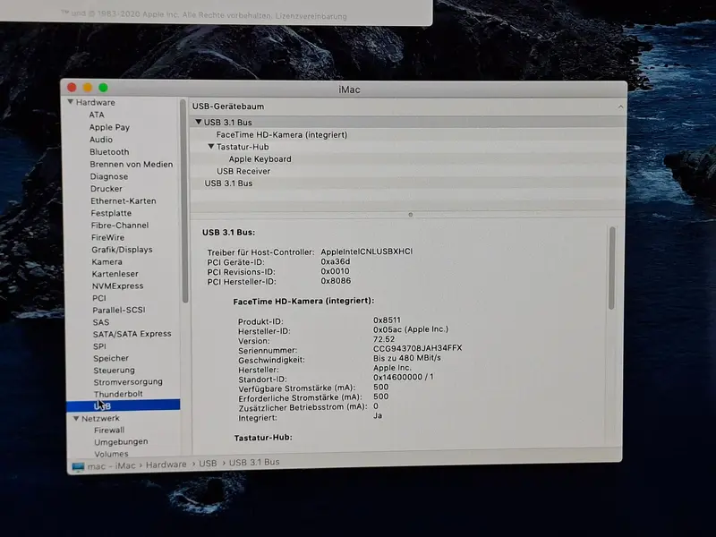Open Lizenzvereinbarung link in background window
Screen dimensions: 716x537
point(311,16)
